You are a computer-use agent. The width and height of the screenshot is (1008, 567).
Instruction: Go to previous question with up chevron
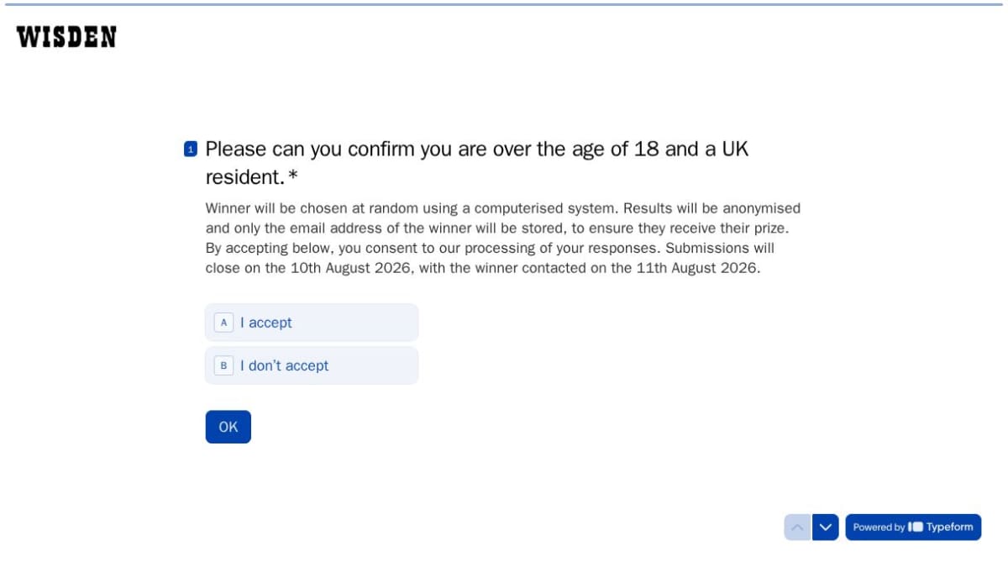click(797, 528)
